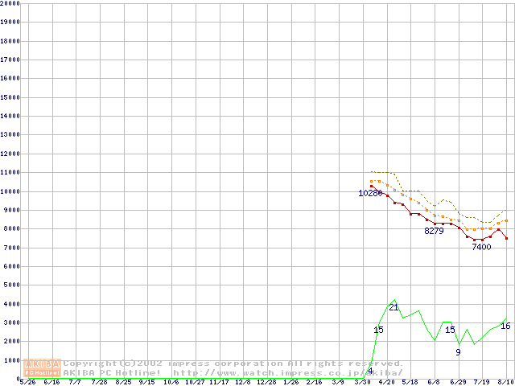Click the green line's 21 peak label
Image resolution: width=515 pixels, height=386 pixels.
tap(393, 307)
